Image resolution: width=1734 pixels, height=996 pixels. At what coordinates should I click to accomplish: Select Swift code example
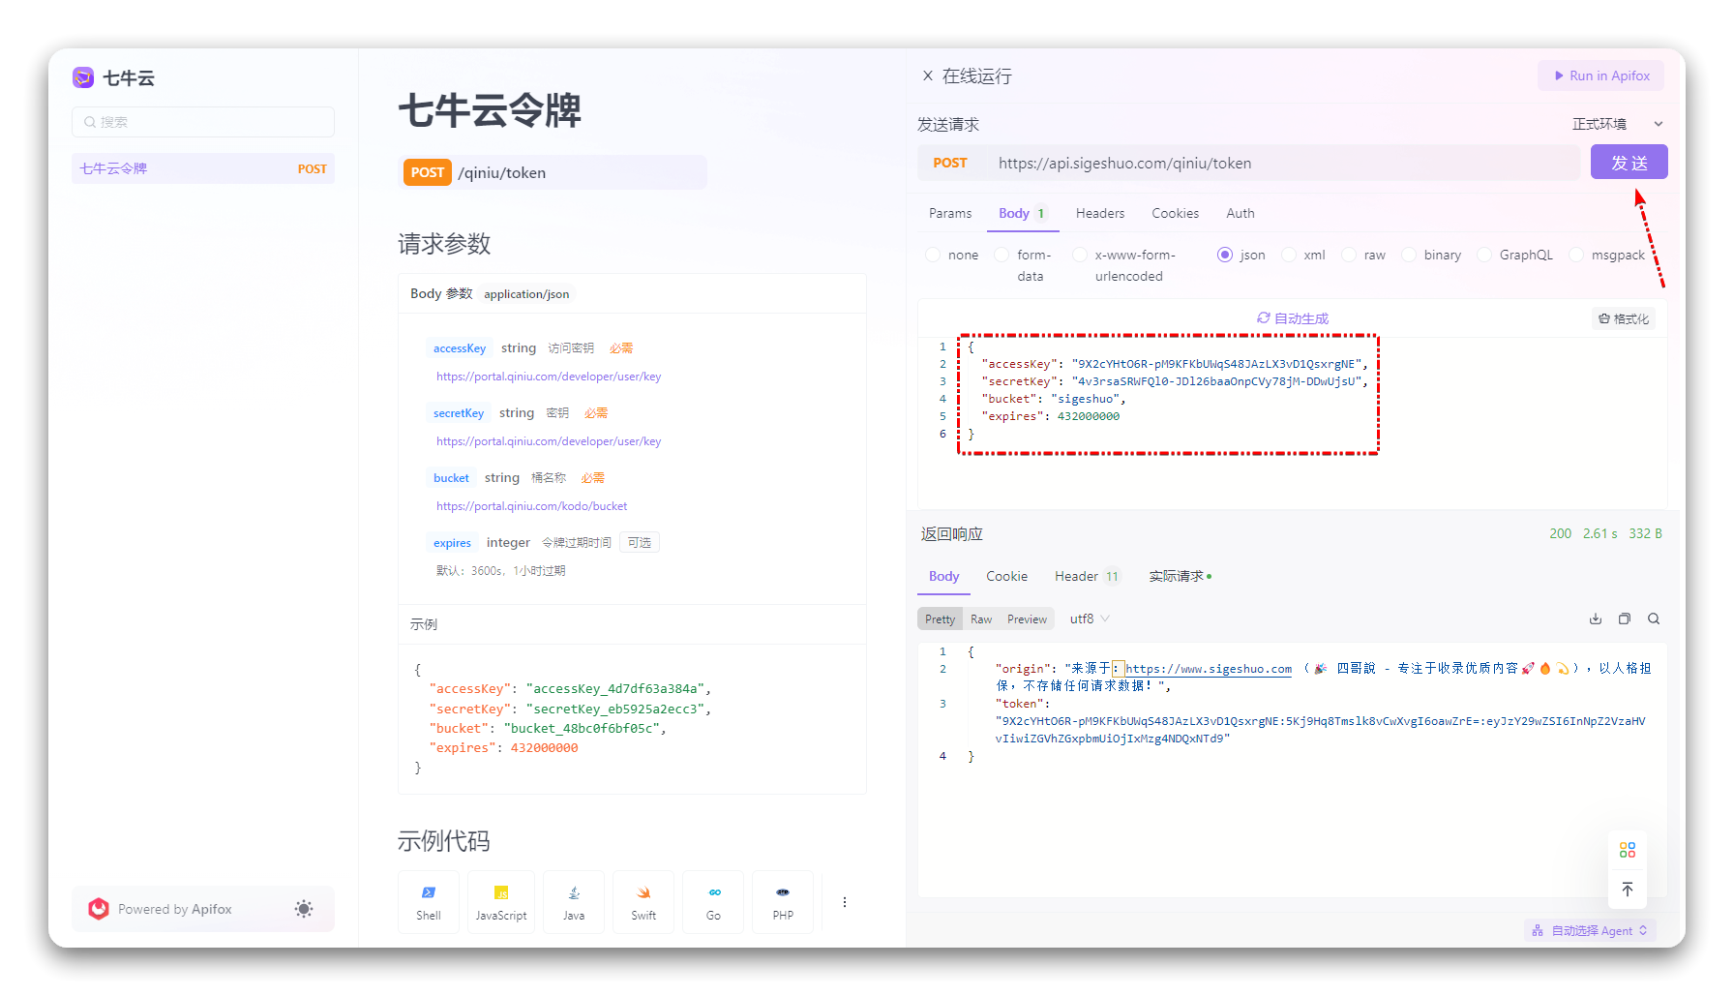point(643,902)
